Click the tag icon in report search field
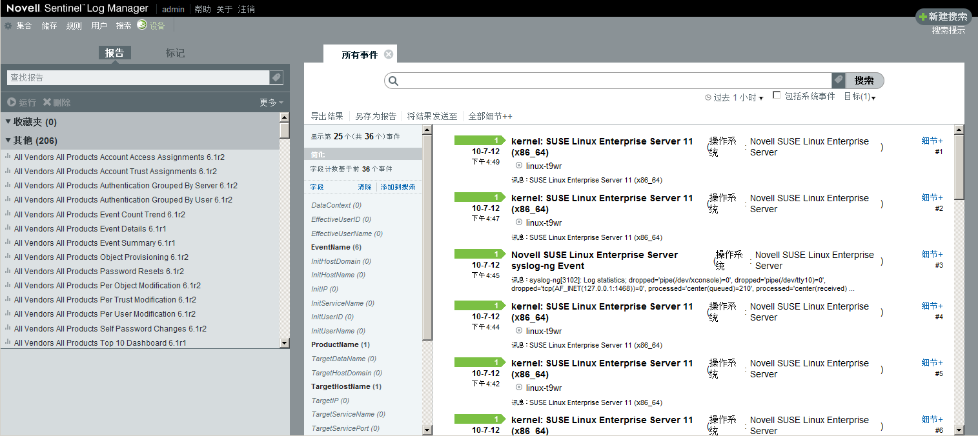The width and height of the screenshot is (978, 436). [x=276, y=77]
